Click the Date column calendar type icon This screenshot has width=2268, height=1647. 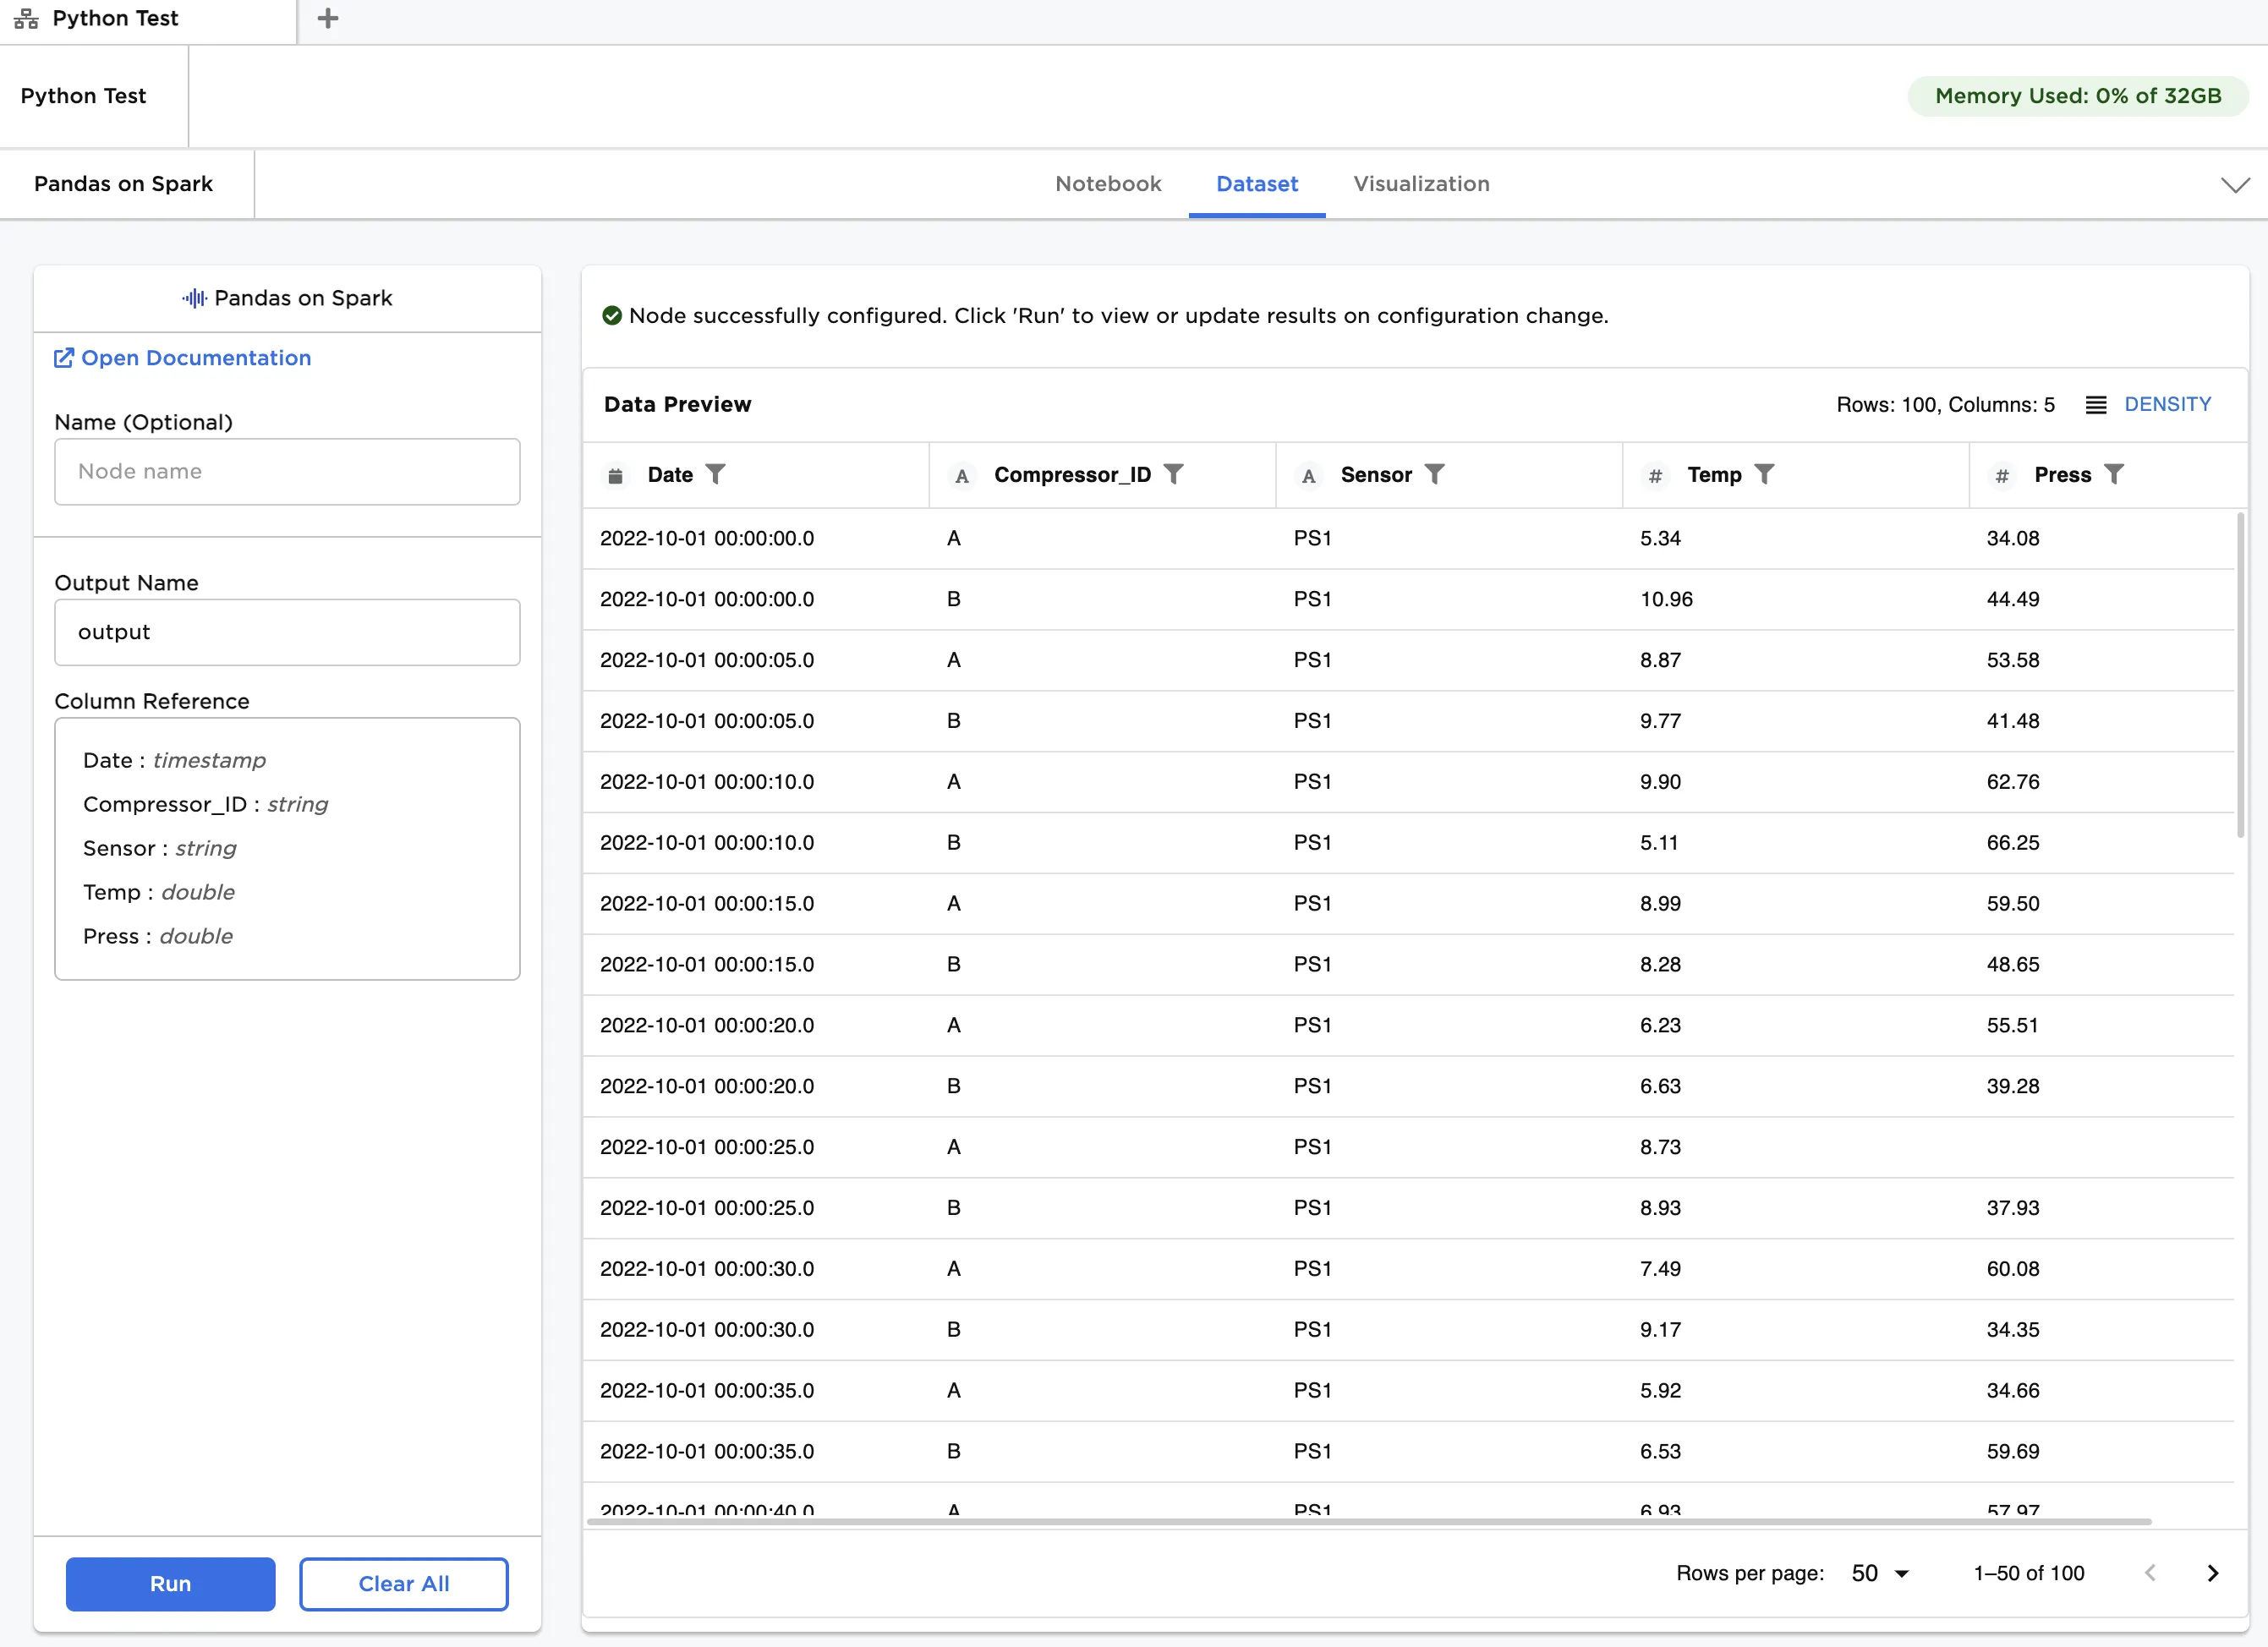click(616, 476)
